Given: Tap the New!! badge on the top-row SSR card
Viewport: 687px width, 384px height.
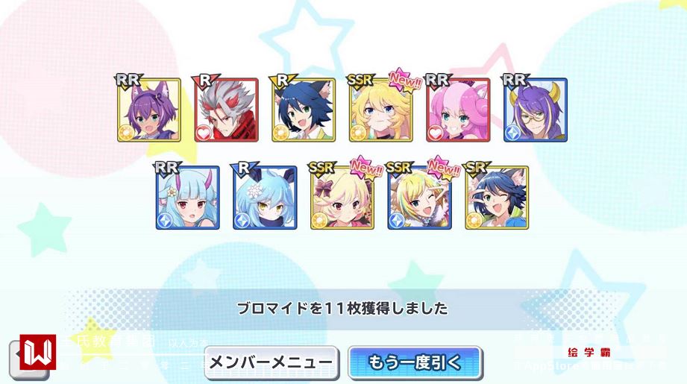Looking at the screenshot, I should [405, 80].
